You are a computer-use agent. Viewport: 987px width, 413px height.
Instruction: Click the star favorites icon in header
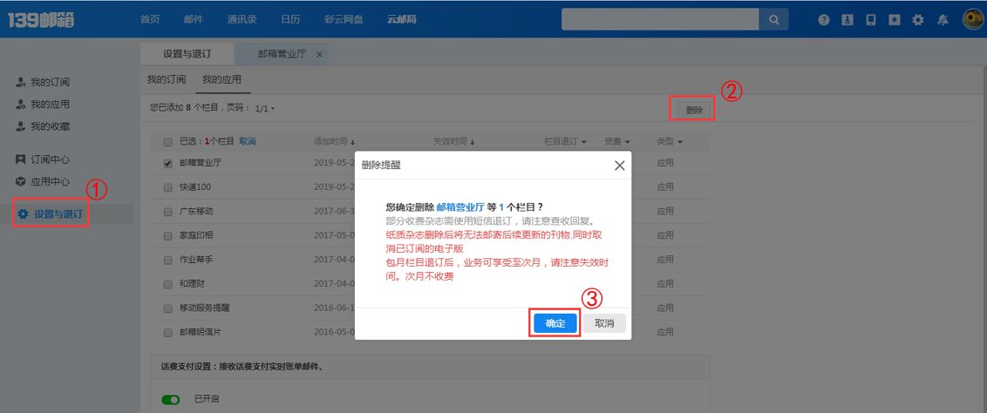pyautogui.click(x=894, y=20)
